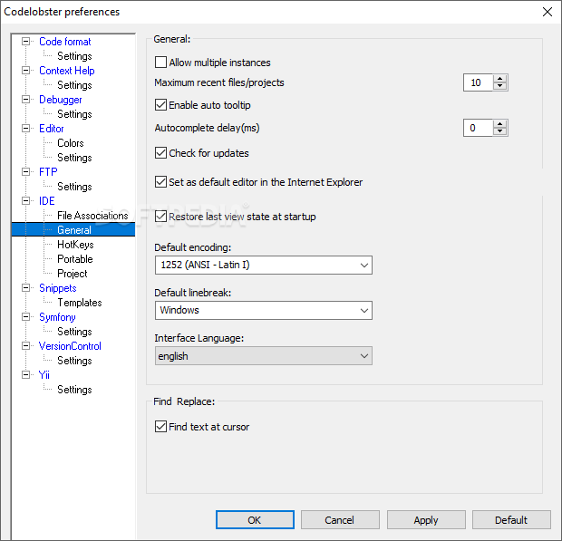Collapse the Snippets tree node
The width and height of the screenshot is (562, 541).
pyautogui.click(x=25, y=288)
